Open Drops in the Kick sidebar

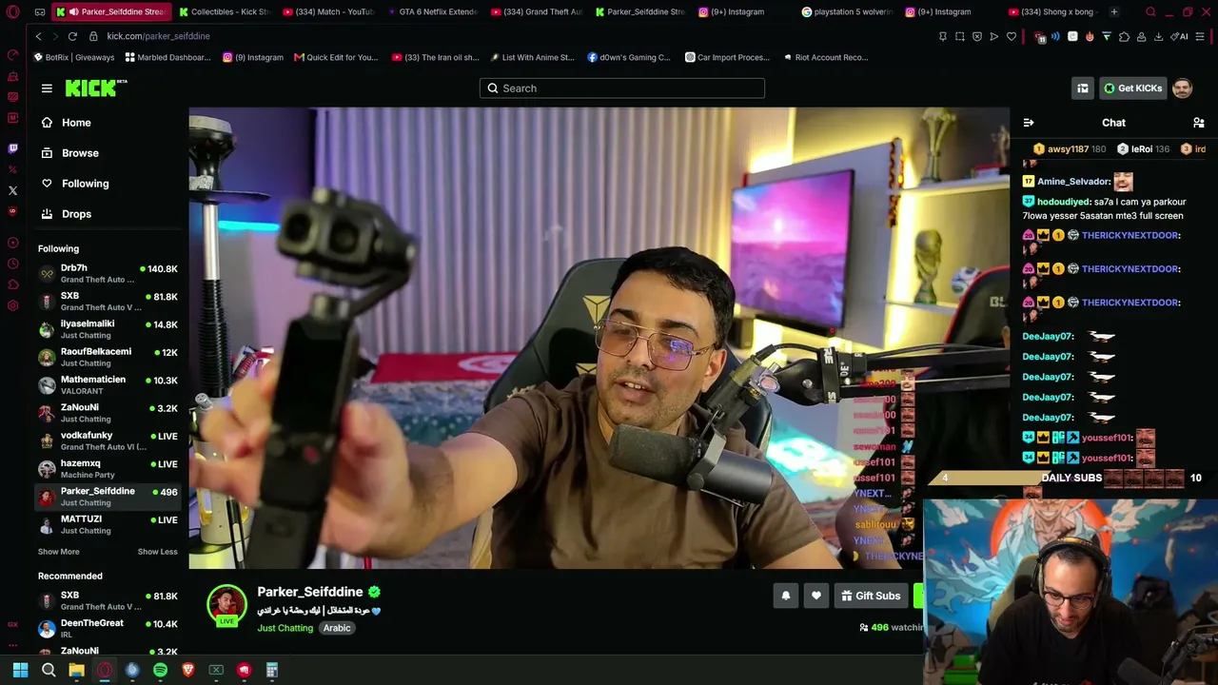pyautogui.click(x=76, y=214)
